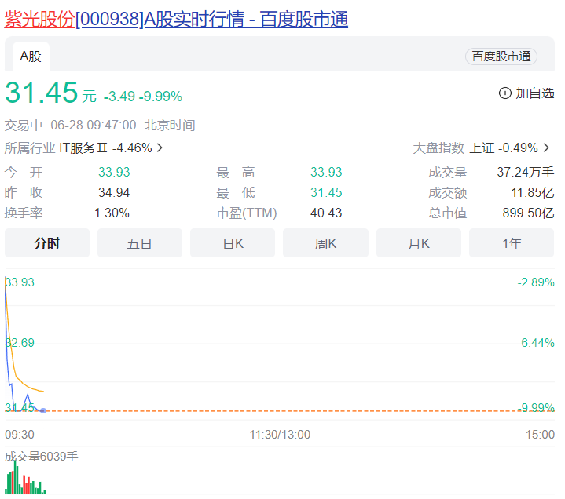Click the time axis label 09:30
Screen dimensions: 565x499
coord(20,435)
